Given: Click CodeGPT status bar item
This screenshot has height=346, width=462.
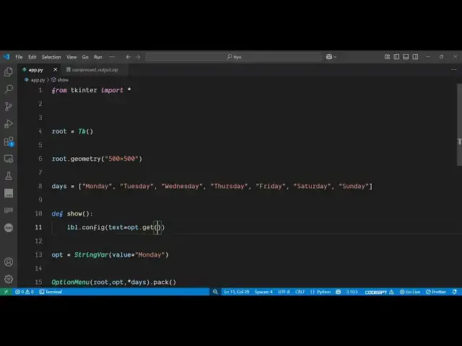Looking at the screenshot, I should tap(379, 292).
